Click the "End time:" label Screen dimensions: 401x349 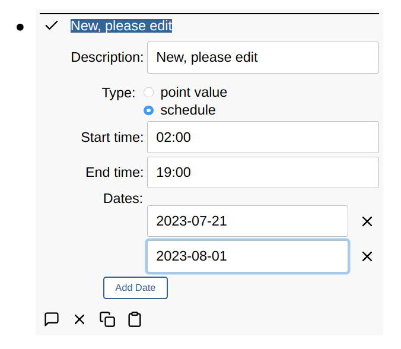tap(114, 173)
